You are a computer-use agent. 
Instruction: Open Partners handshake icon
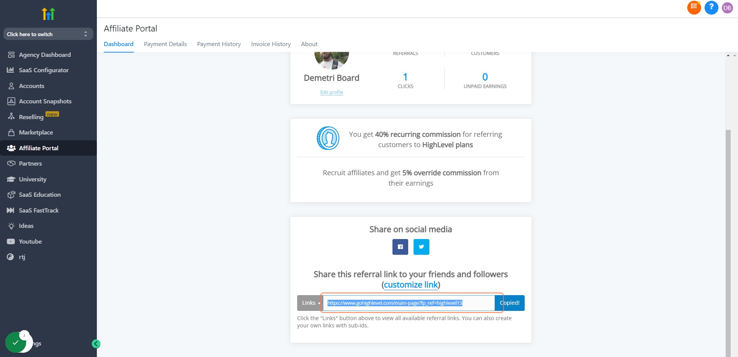point(11,163)
